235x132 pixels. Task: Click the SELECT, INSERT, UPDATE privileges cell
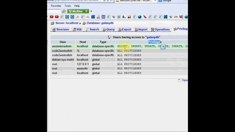(152, 47)
